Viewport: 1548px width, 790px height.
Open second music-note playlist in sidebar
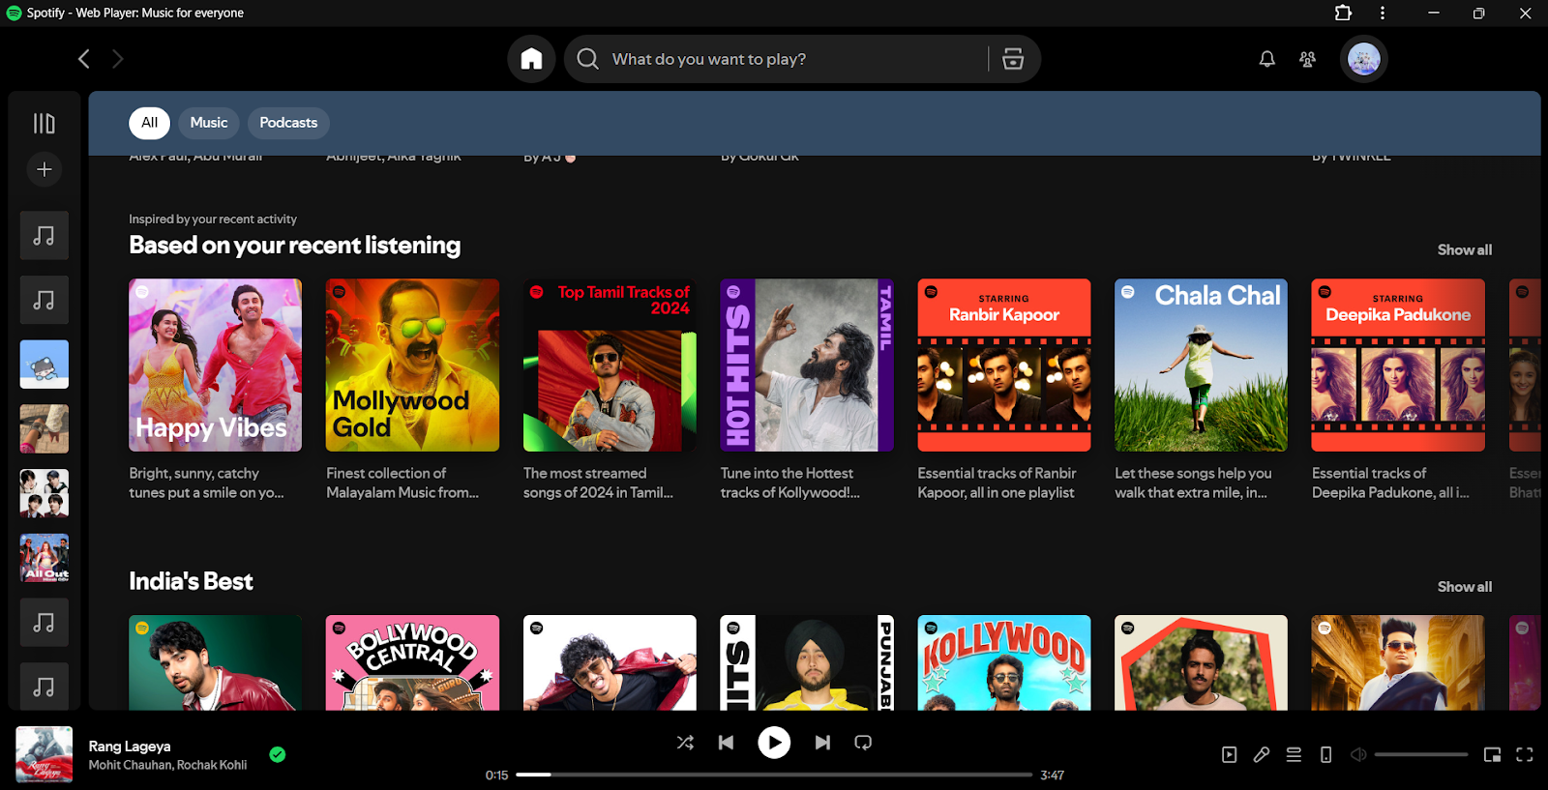45,300
